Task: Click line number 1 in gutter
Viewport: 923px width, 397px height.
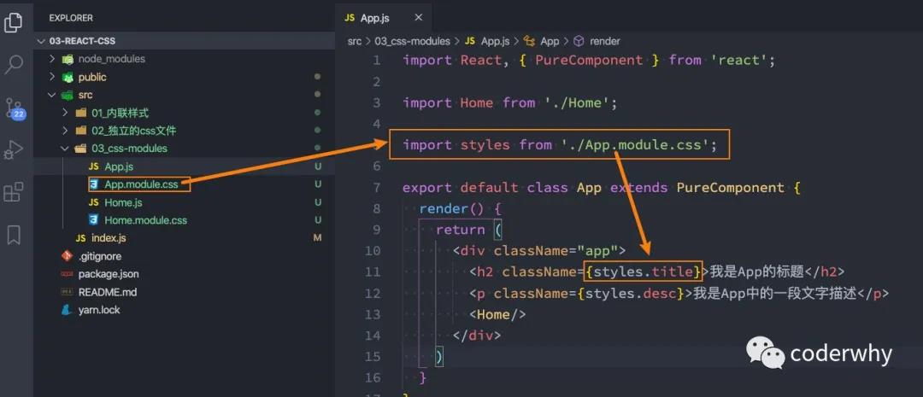Action: (377, 60)
